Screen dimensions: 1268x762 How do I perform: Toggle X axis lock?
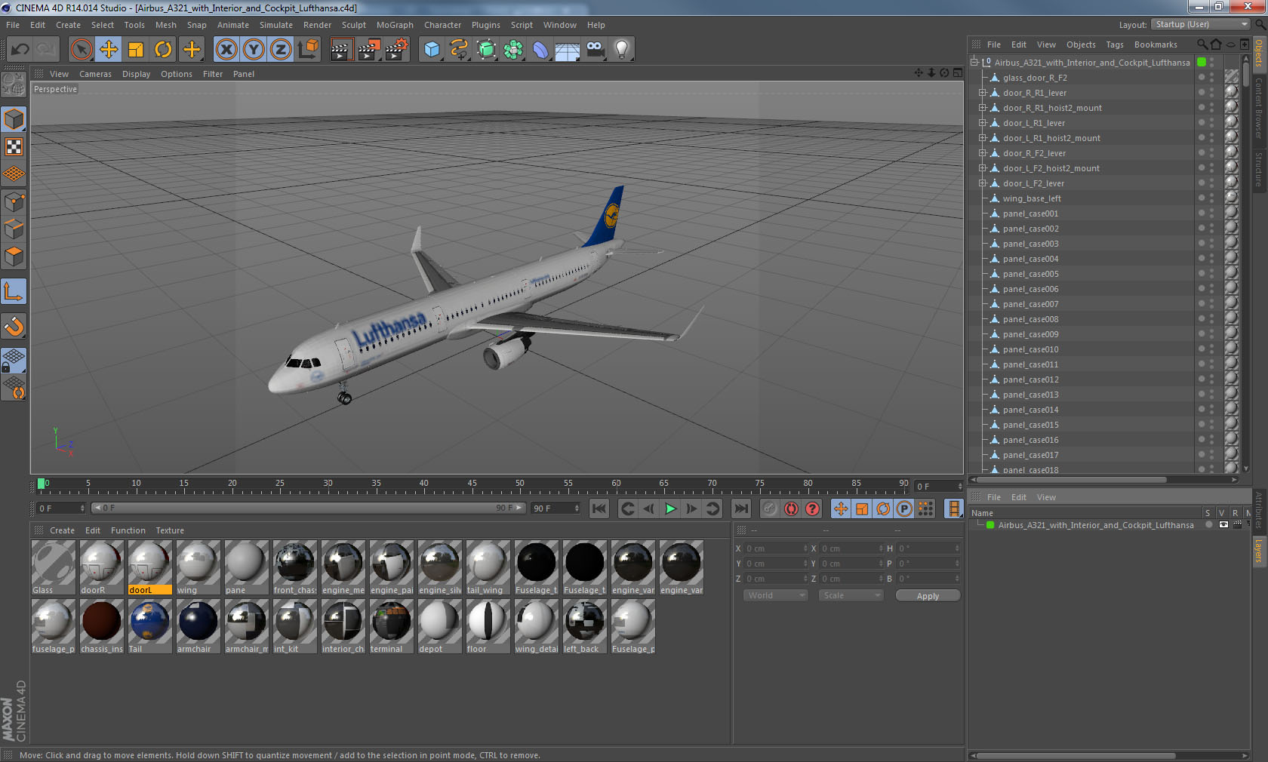226,50
